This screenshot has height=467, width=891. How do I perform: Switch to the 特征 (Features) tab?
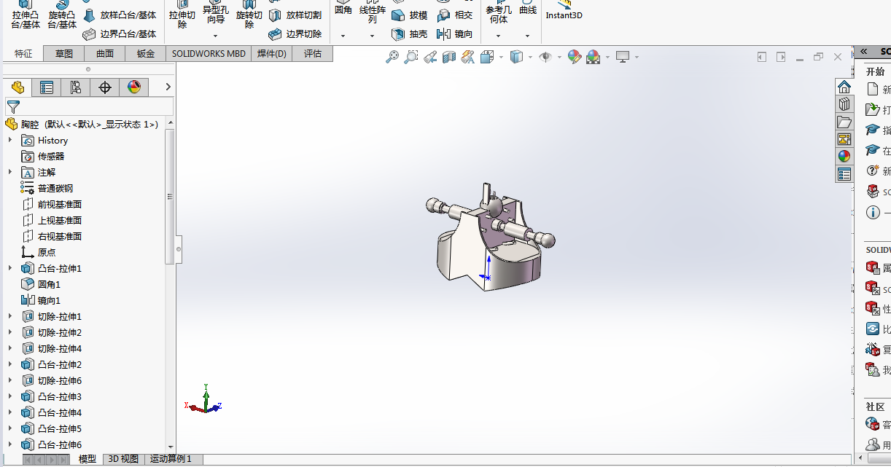(23, 53)
